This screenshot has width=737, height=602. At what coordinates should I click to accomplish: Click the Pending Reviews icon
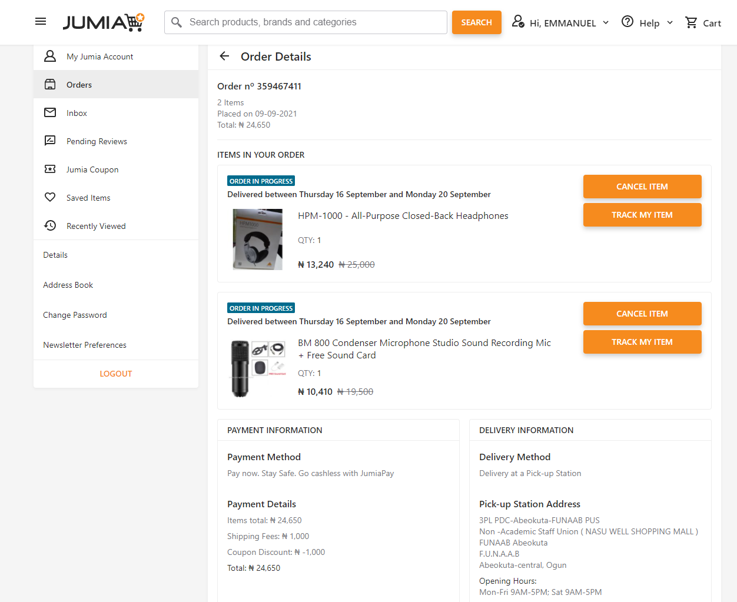pyautogui.click(x=51, y=141)
